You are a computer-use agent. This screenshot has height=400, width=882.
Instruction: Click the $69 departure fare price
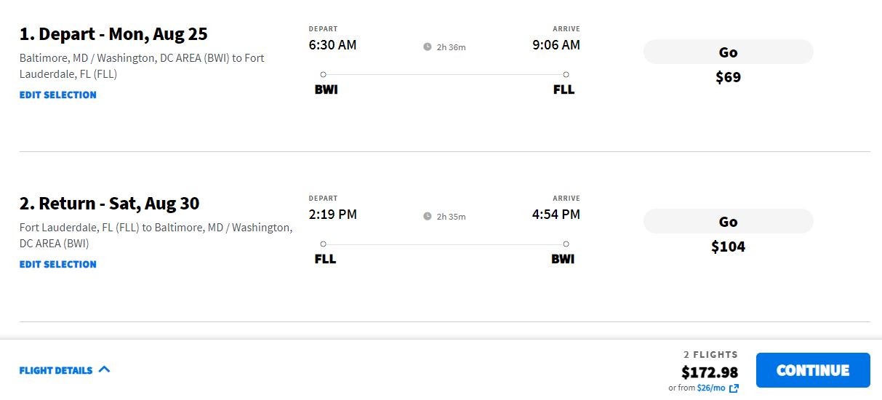point(728,77)
